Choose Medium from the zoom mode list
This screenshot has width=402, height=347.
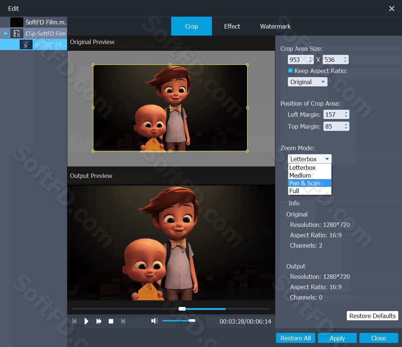tap(310, 175)
